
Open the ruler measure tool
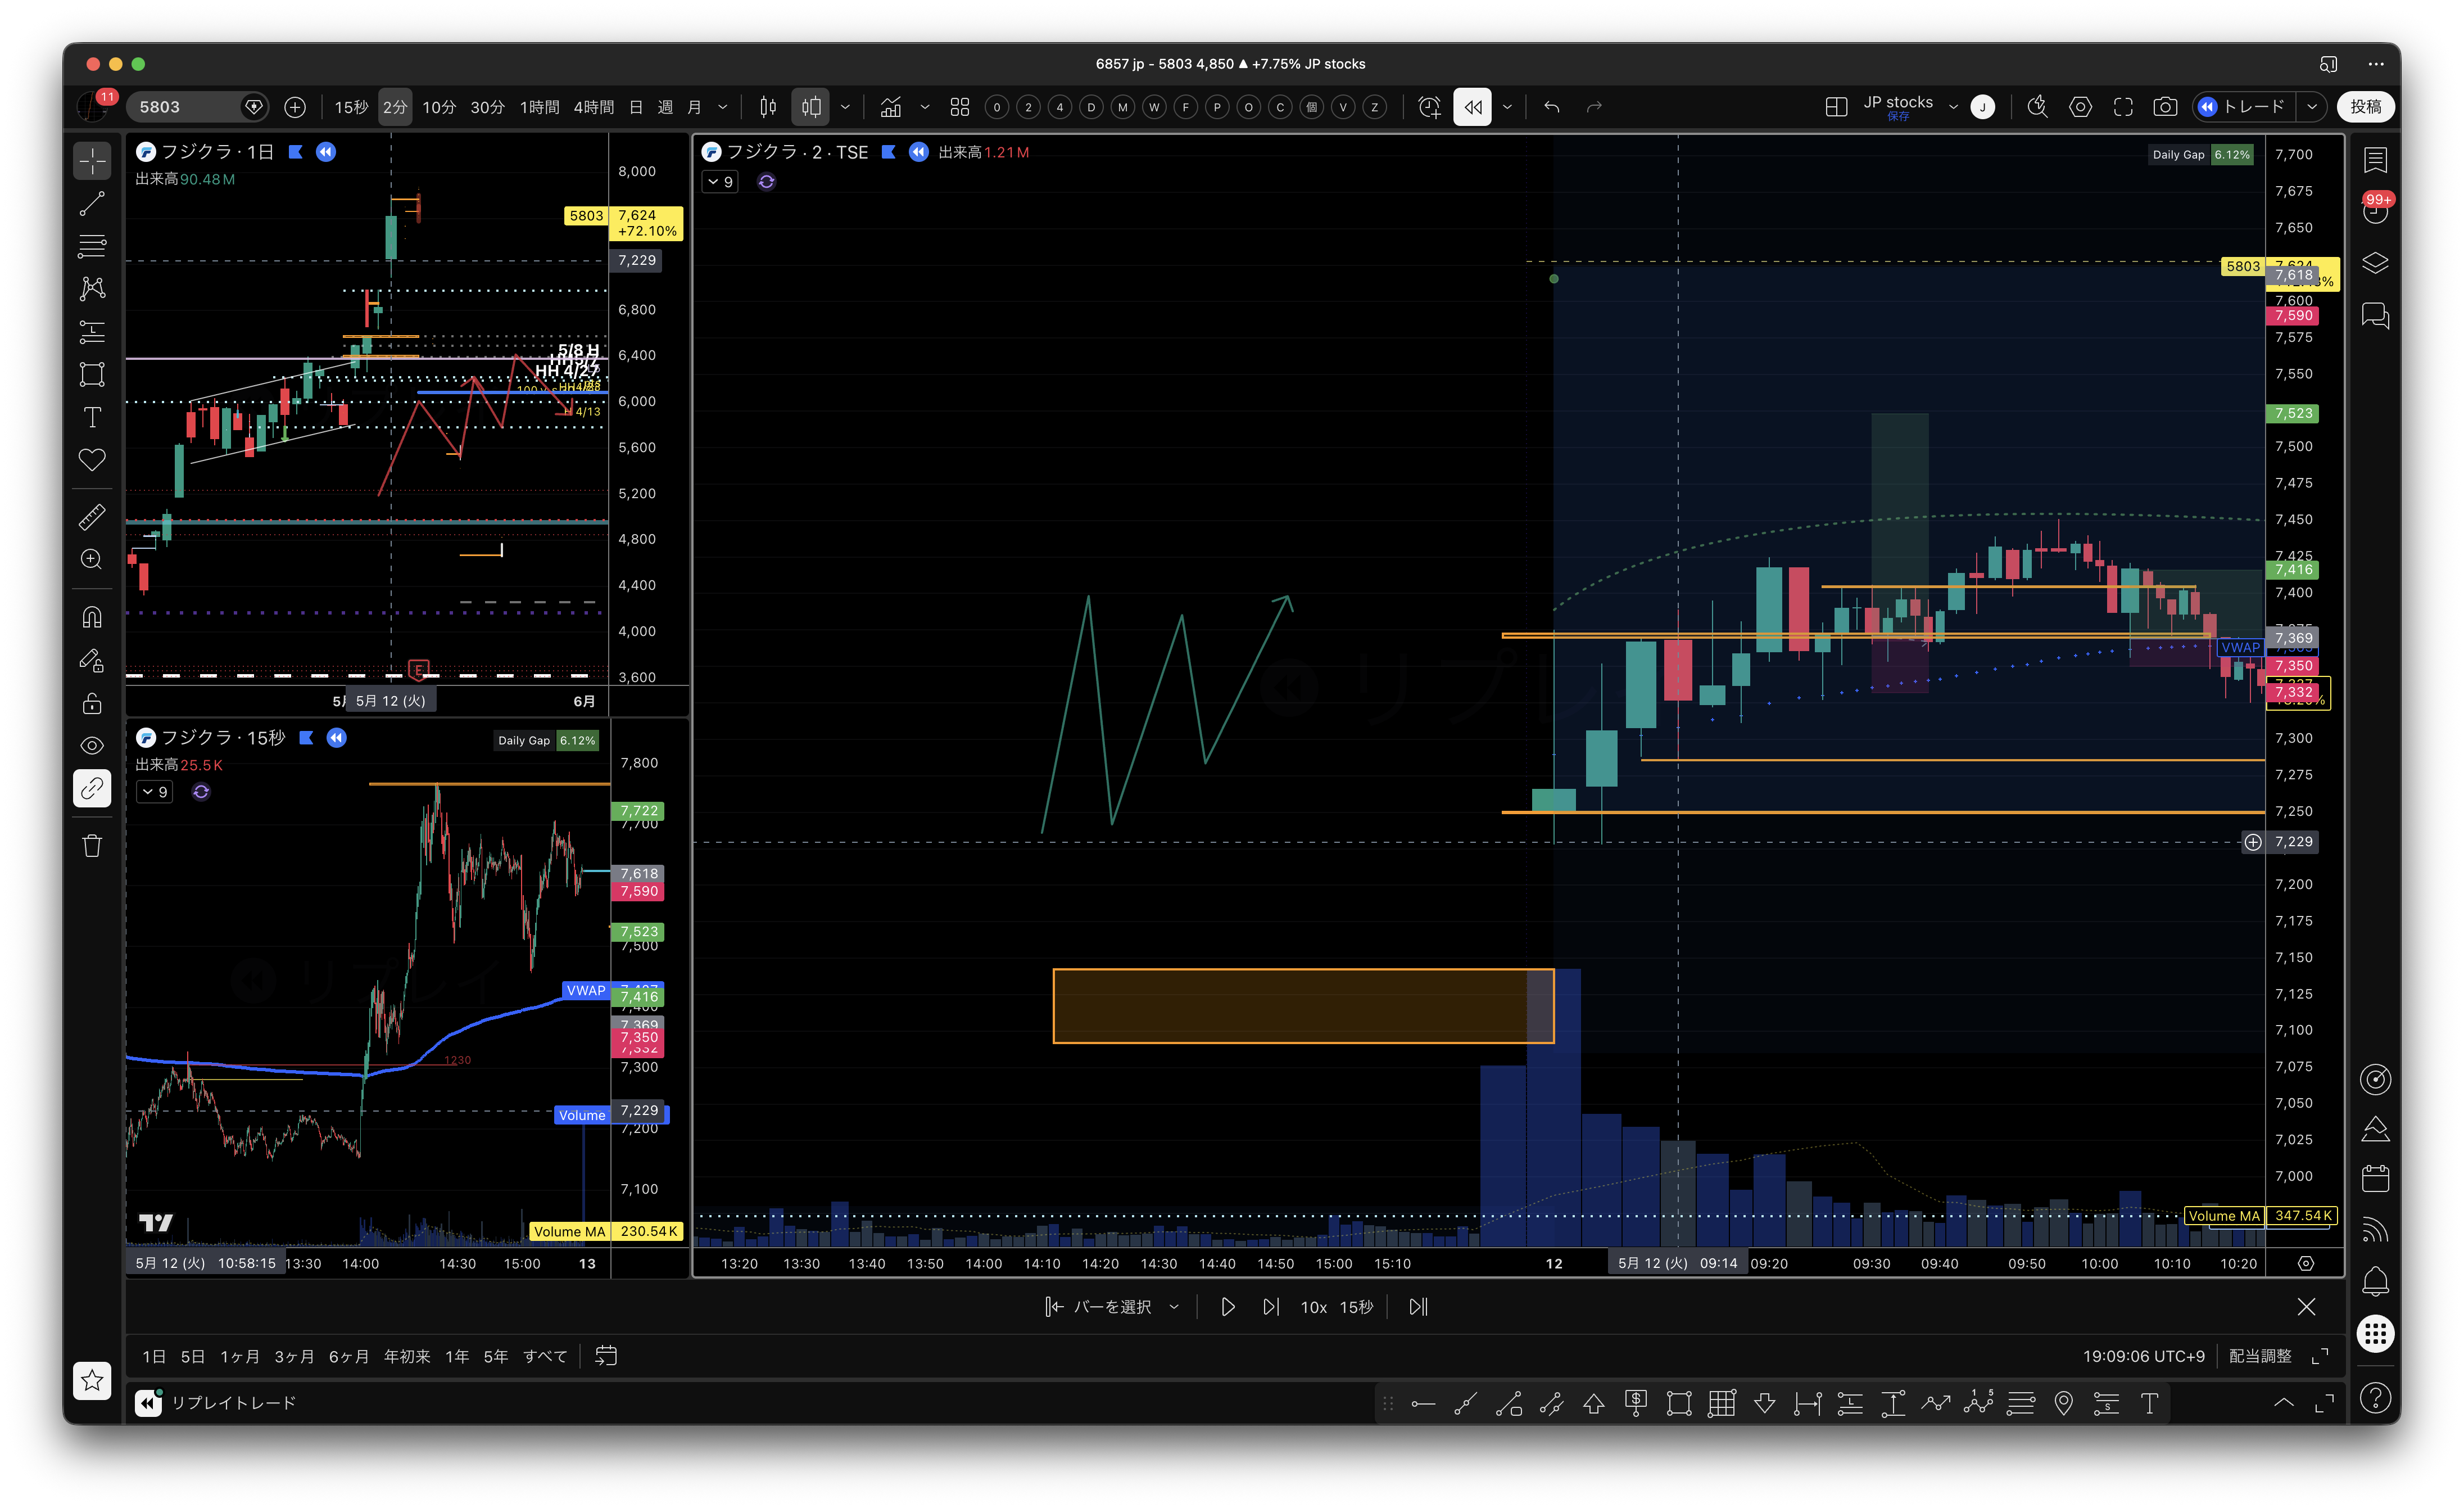click(92, 516)
